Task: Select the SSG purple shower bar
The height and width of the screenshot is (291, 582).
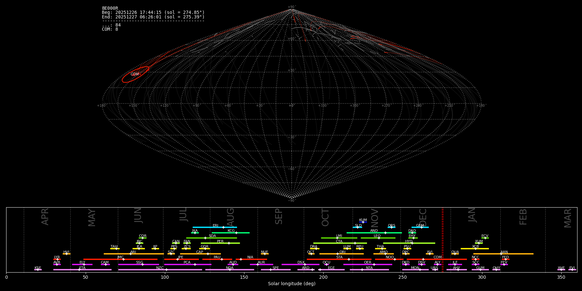Action: [x=139, y=264]
